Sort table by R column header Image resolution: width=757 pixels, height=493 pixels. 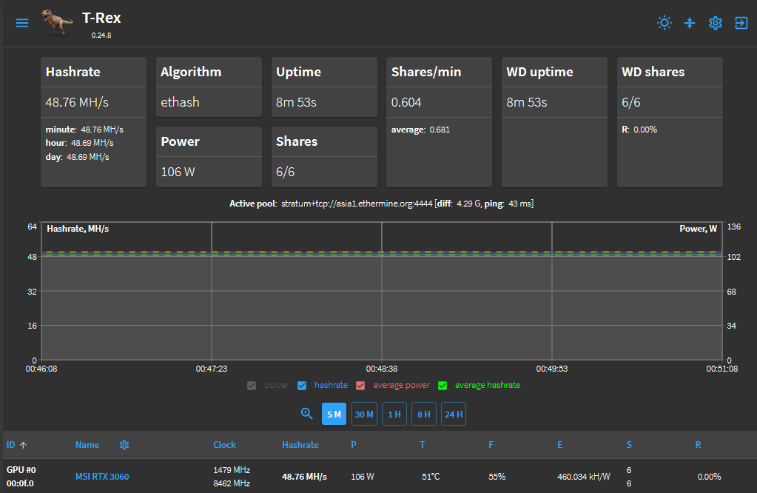(x=698, y=445)
